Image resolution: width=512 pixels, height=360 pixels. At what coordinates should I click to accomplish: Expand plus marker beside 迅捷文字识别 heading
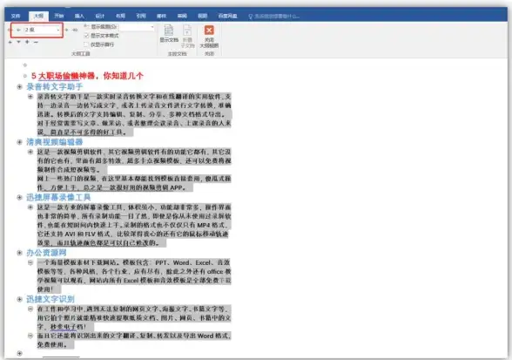[x=19, y=299]
